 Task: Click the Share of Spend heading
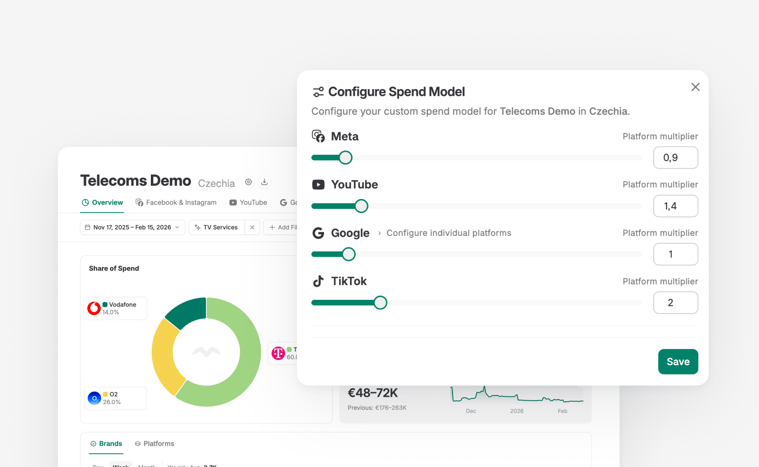tap(114, 269)
